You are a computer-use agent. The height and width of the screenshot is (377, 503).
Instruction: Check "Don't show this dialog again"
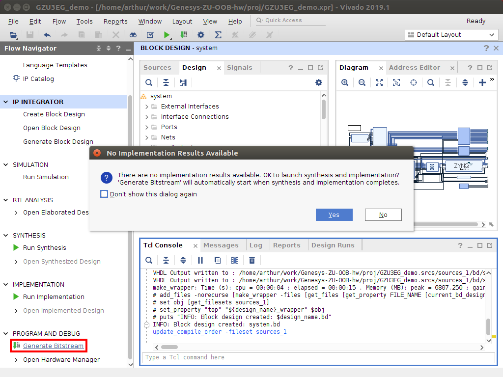(x=104, y=194)
